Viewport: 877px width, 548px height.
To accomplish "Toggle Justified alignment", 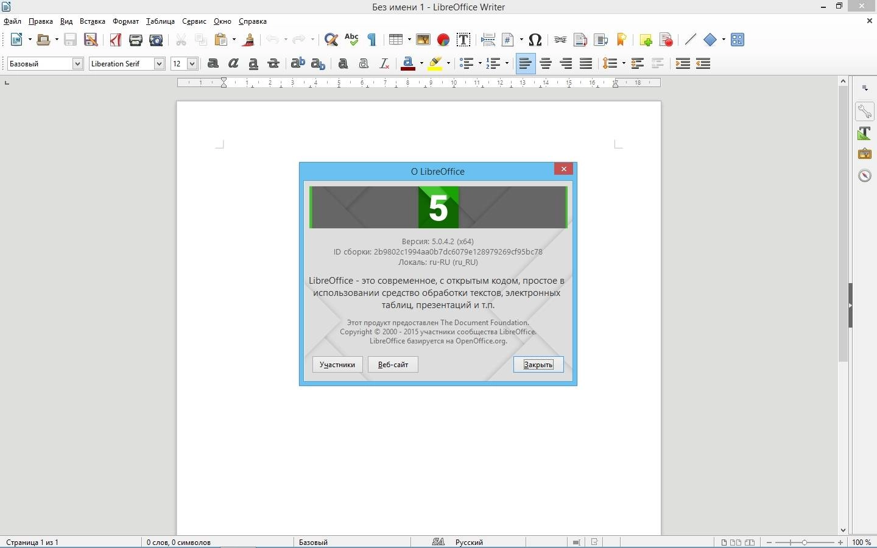I will pyautogui.click(x=586, y=63).
